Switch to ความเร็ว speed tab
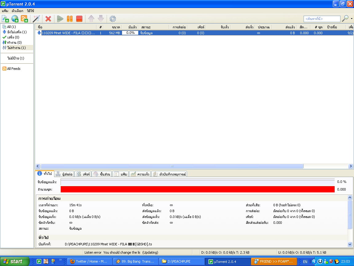The image size is (354, 266). 140,174
